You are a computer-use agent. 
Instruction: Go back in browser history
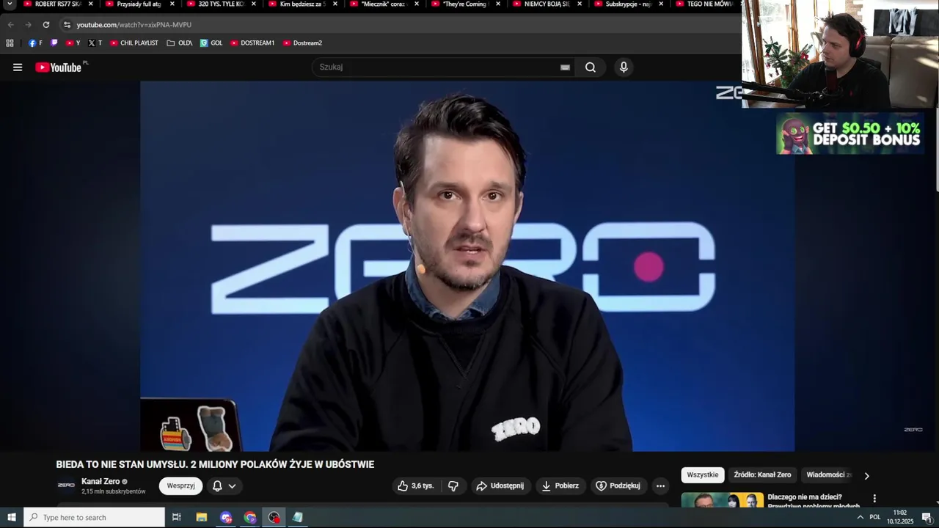pos(10,25)
